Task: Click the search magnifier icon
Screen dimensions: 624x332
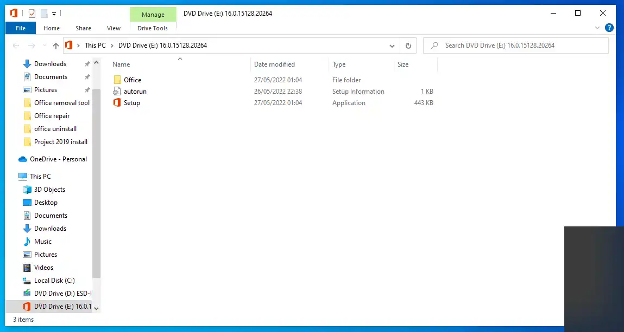Action: click(435, 45)
